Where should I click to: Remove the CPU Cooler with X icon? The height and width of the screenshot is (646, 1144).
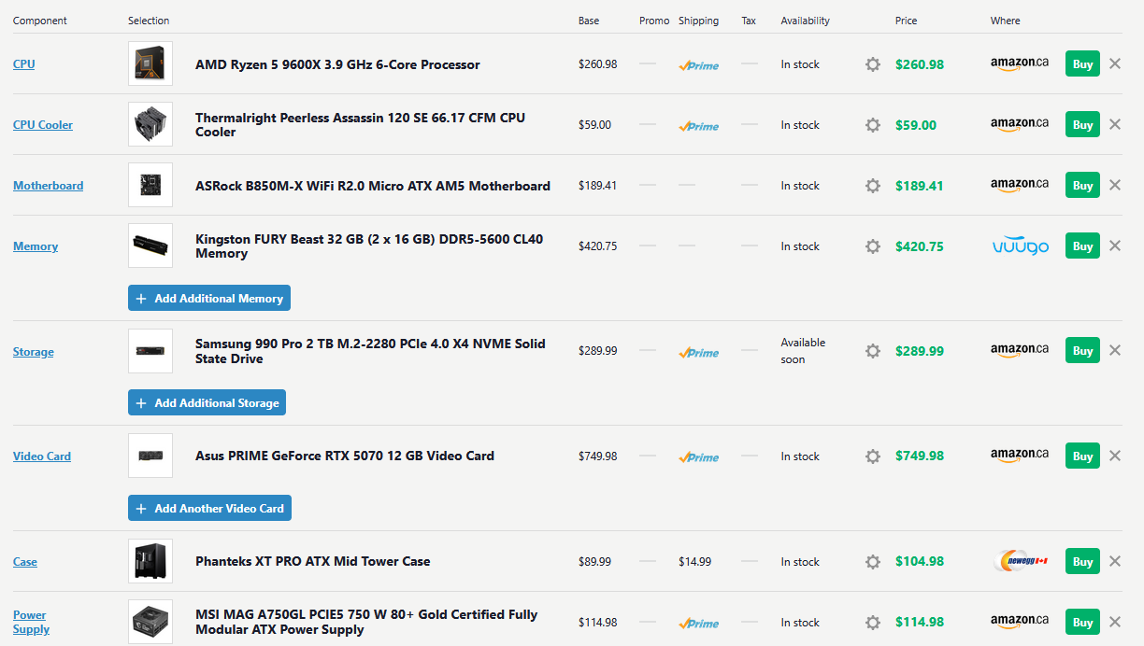point(1115,124)
